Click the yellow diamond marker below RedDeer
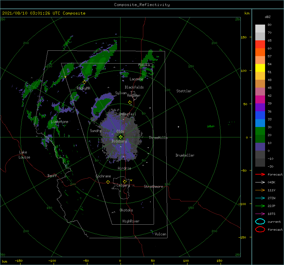 click(x=130, y=102)
